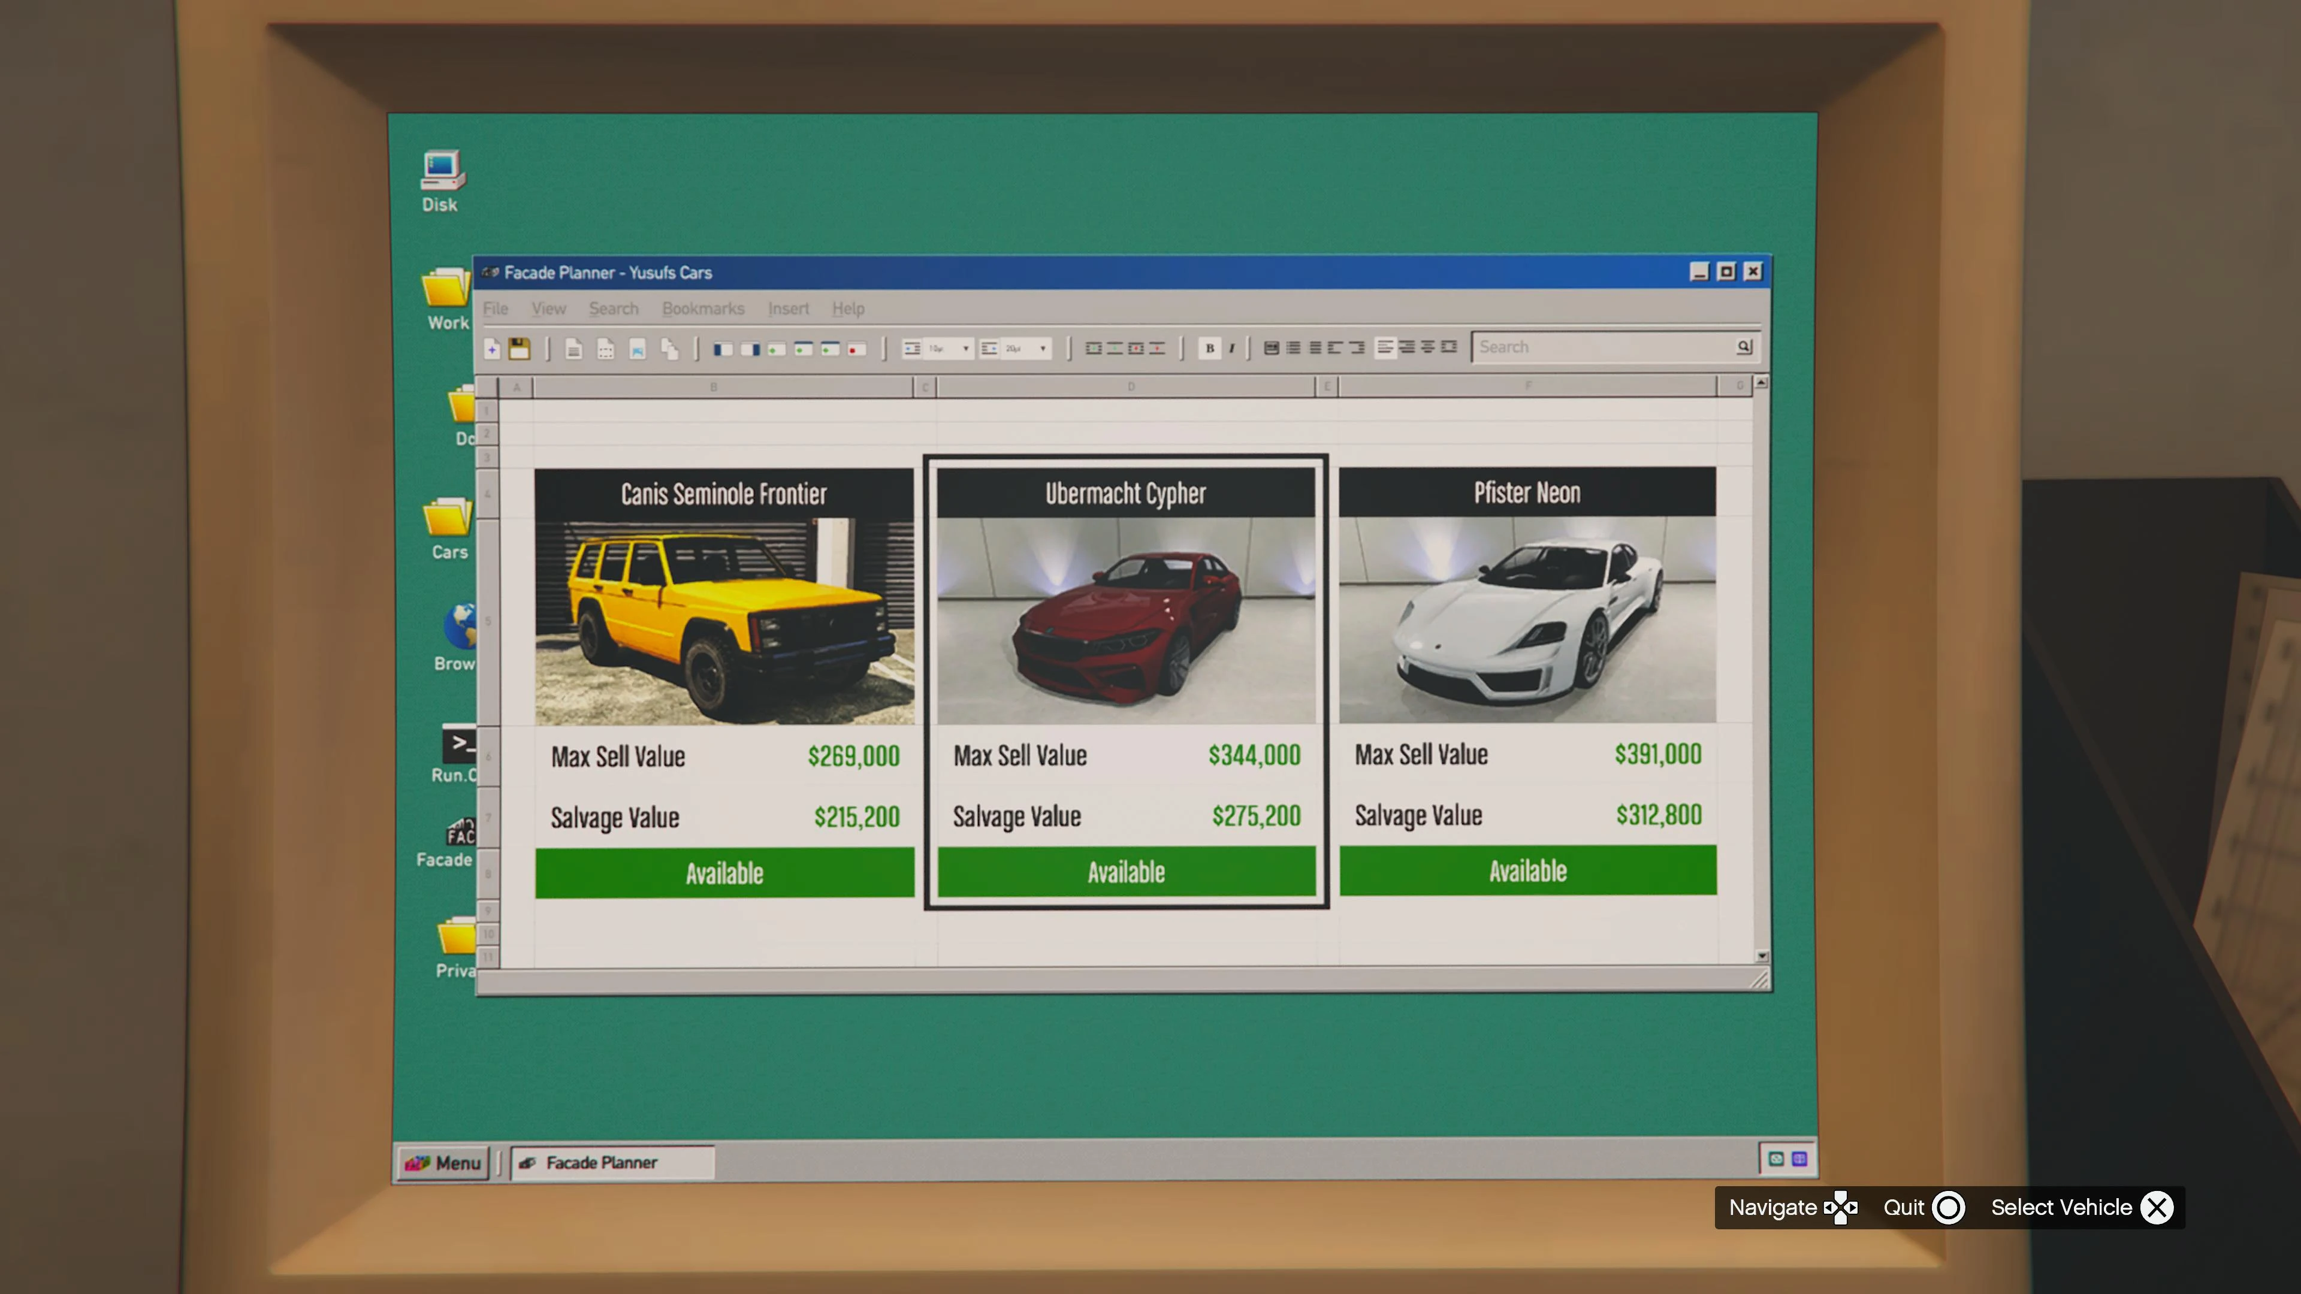
Task: Open the Bookmarks menu
Action: click(x=703, y=309)
